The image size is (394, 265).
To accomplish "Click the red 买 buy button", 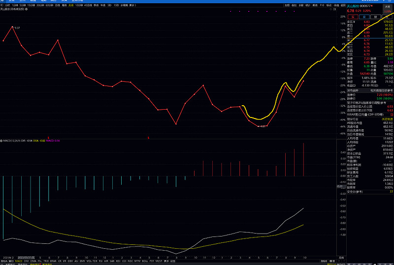I will 353,16.
